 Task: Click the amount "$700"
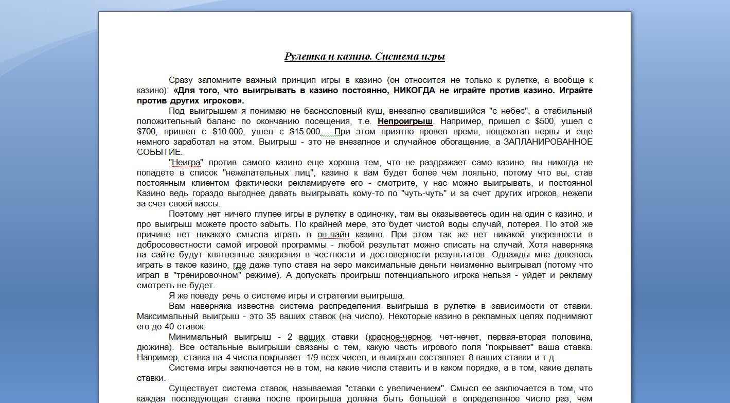pyautogui.click(x=147, y=132)
